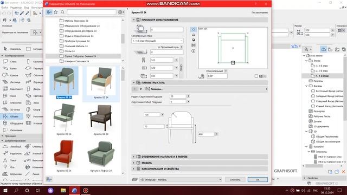Open the Редактор menu
The height and width of the screenshot is (195, 347).
pyautogui.click(x=16, y=8)
